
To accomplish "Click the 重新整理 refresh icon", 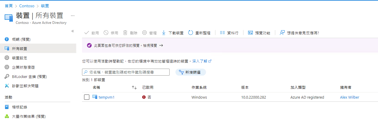I will pos(191,33).
